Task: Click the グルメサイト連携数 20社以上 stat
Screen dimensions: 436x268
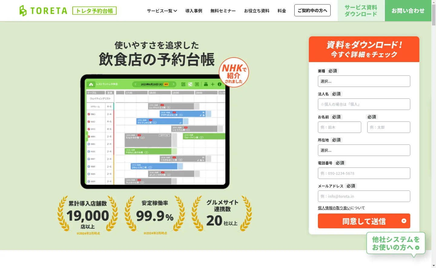Action: point(222,214)
